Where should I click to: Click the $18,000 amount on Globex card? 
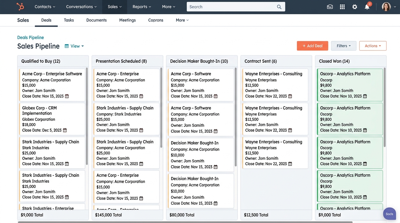tap(29, 125)
